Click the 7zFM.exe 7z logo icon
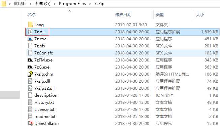 click(30, 60)
